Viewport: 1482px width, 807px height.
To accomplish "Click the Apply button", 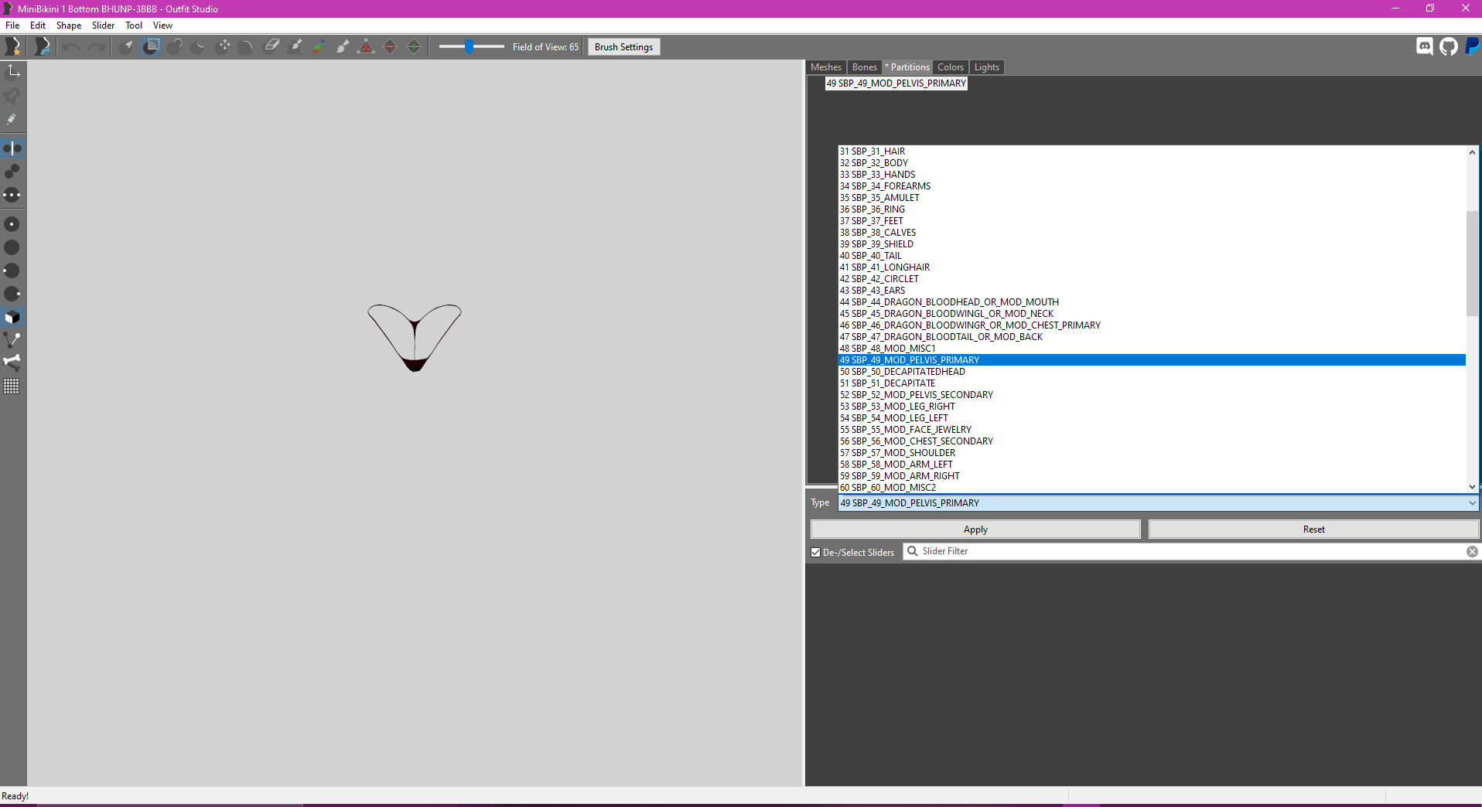I will pos(975,529).
